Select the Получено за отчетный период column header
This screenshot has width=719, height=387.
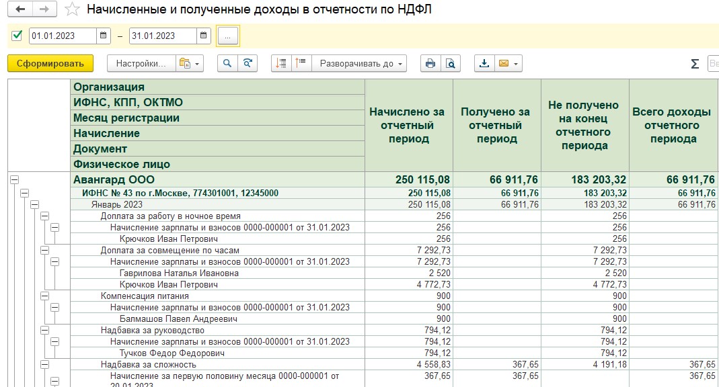[x=497, y=125]
